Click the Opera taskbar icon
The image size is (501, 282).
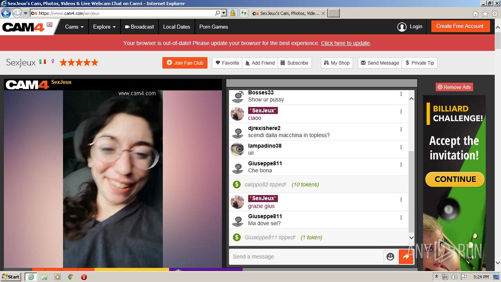84,277
